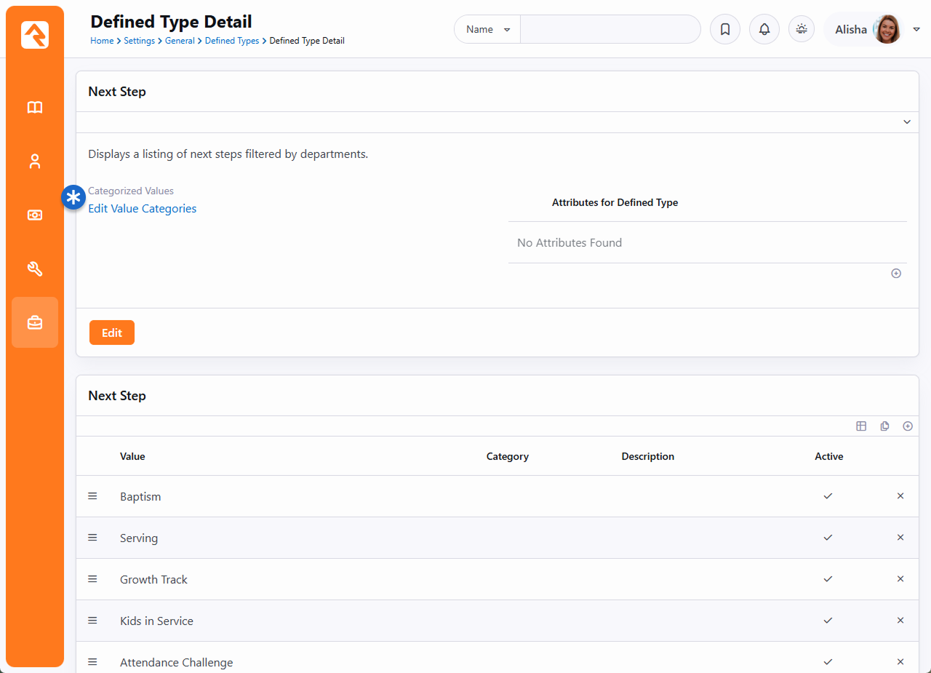Click the Rock RMS logo icon
This screenshot has height=673, width=931.
pyautogui.click(x=35, y=35)
